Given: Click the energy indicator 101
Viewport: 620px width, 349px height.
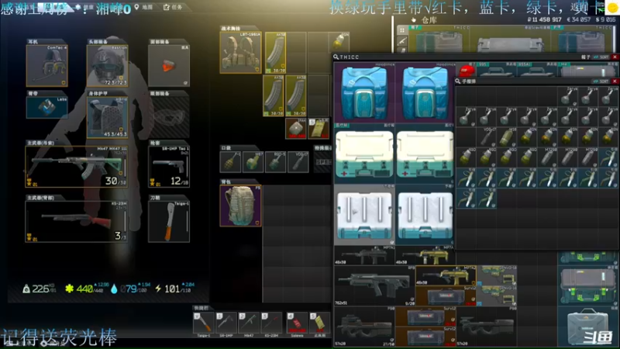Looking at the screenshot, I should [174, 289].
